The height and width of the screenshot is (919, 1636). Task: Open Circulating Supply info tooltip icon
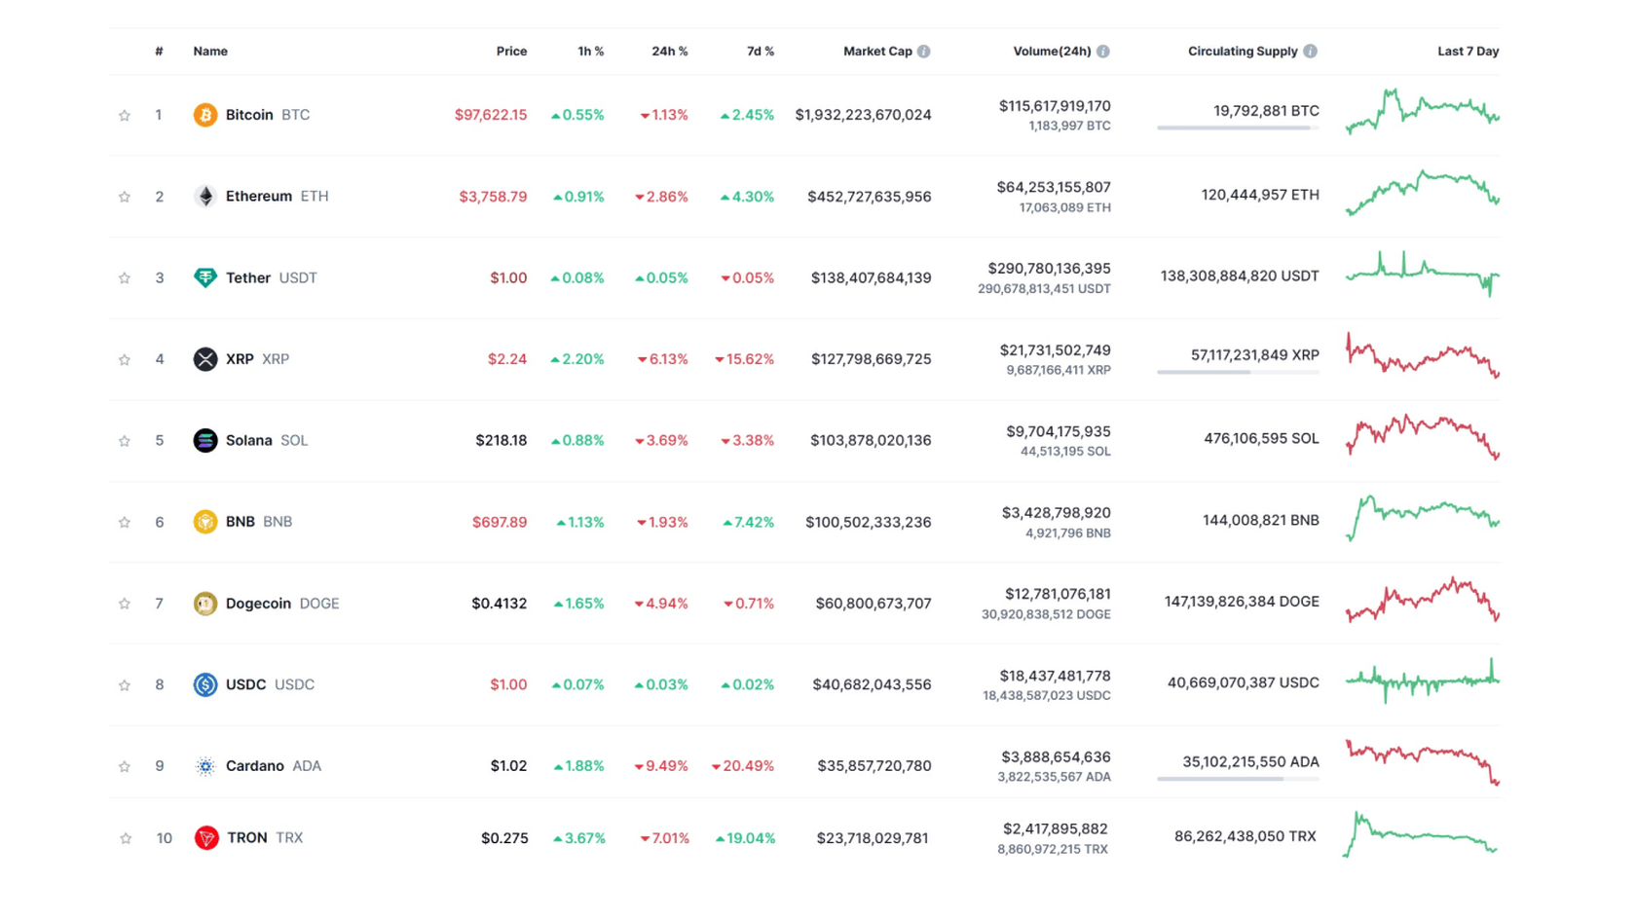pos(1310,52)
